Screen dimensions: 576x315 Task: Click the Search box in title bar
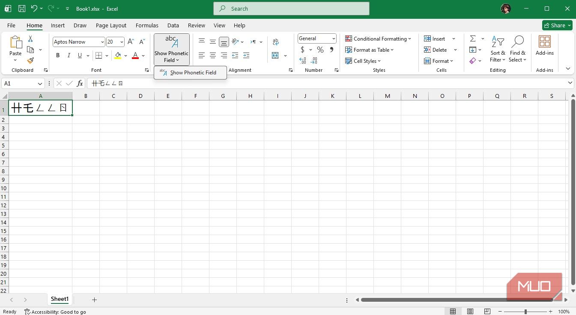click(291, 9)
